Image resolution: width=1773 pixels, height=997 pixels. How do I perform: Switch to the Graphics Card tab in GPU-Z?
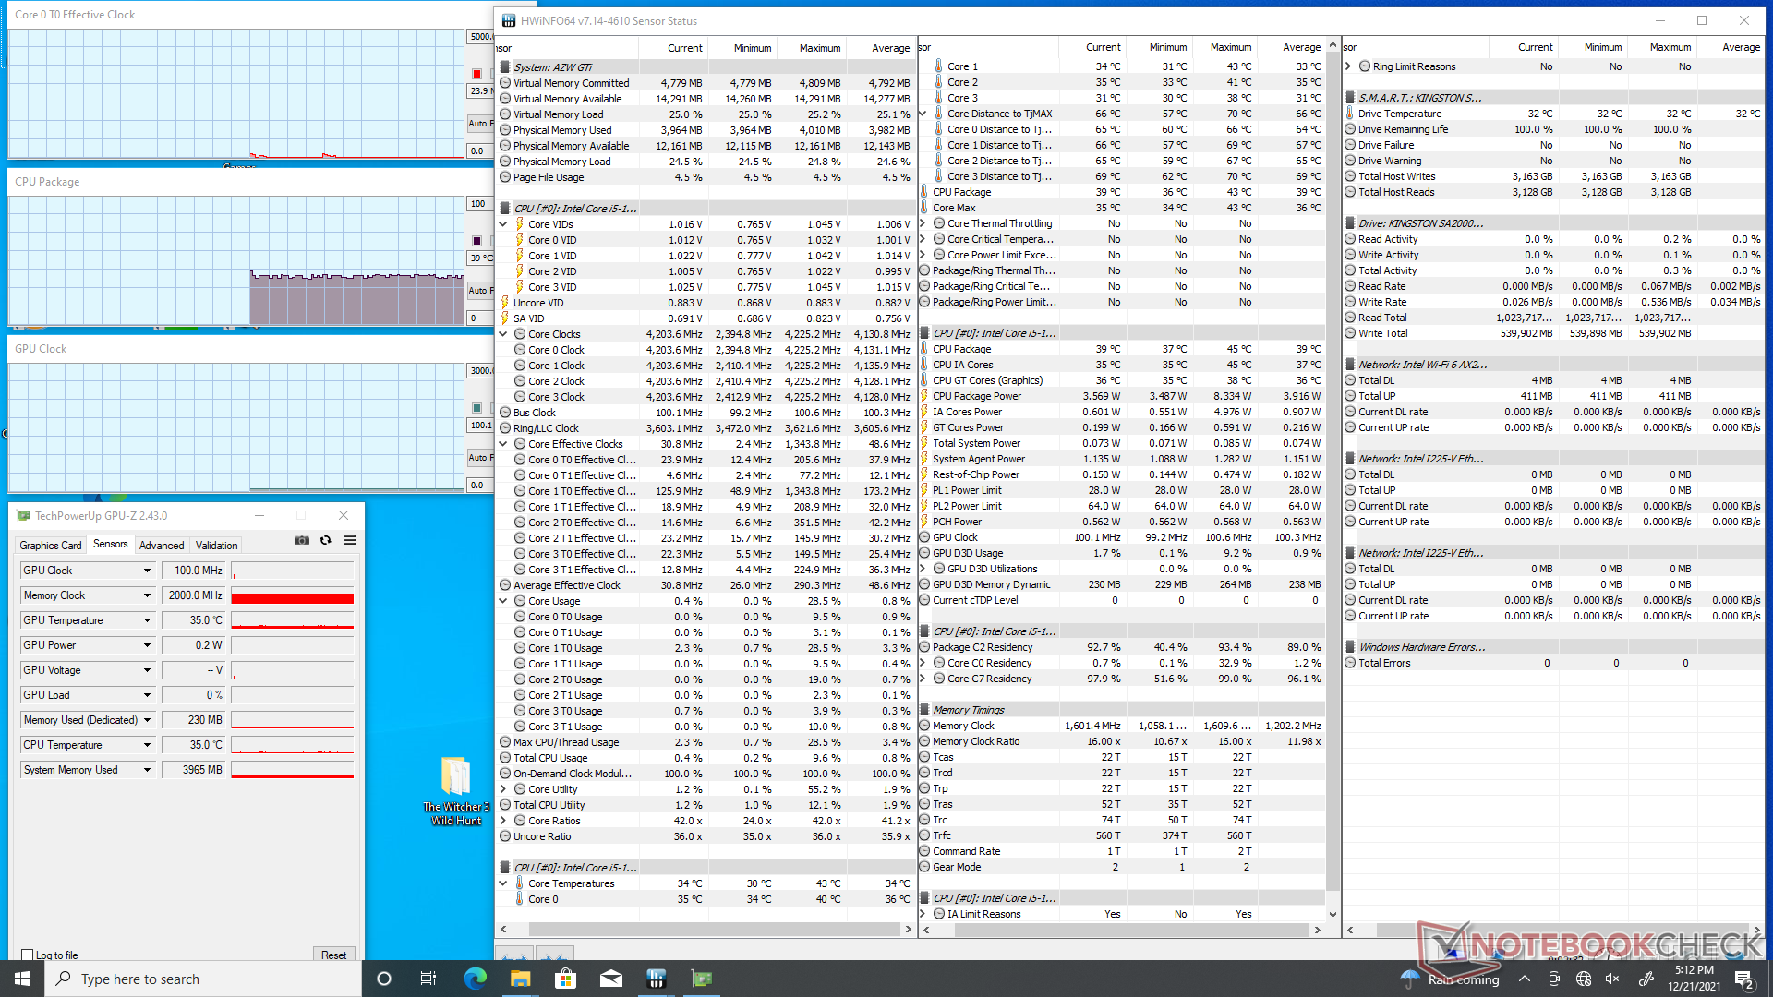pos(51,546)
